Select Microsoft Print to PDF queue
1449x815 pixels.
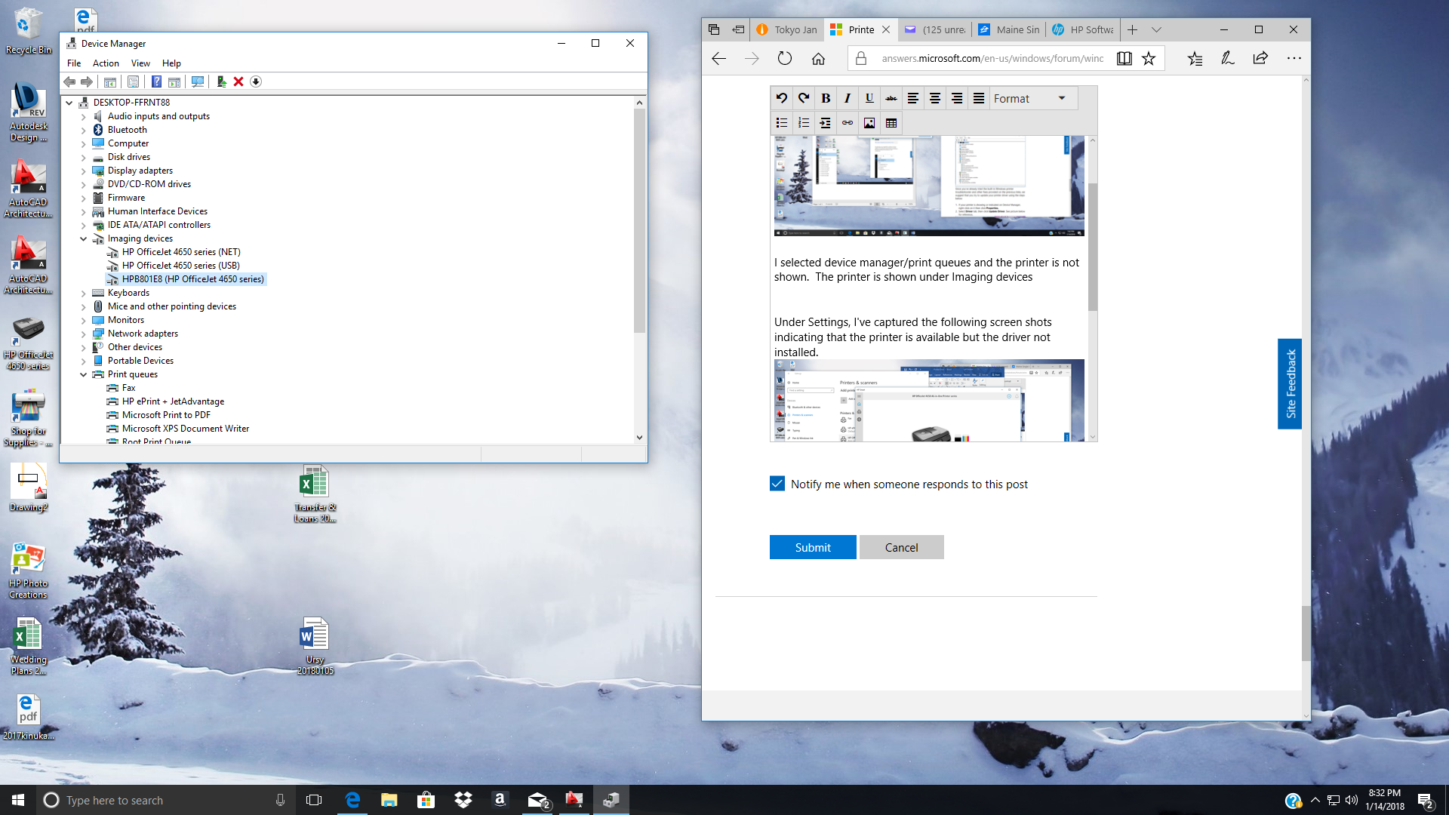166,415
